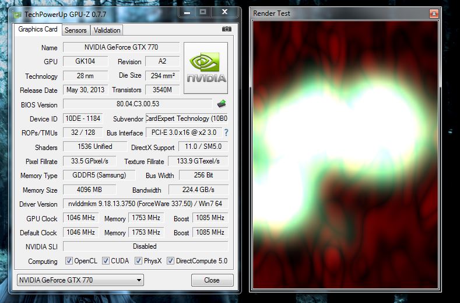Take a screenshot with the camera icon
Screen dimensions: 460x303
tap(226, 29)
